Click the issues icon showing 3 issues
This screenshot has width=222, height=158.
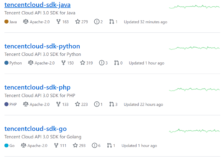point(102,63)
